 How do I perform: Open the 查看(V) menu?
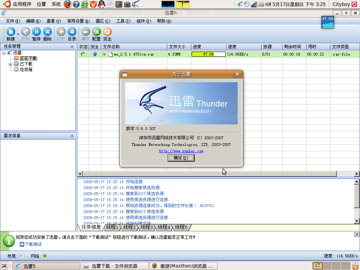(x=54, y=21)
